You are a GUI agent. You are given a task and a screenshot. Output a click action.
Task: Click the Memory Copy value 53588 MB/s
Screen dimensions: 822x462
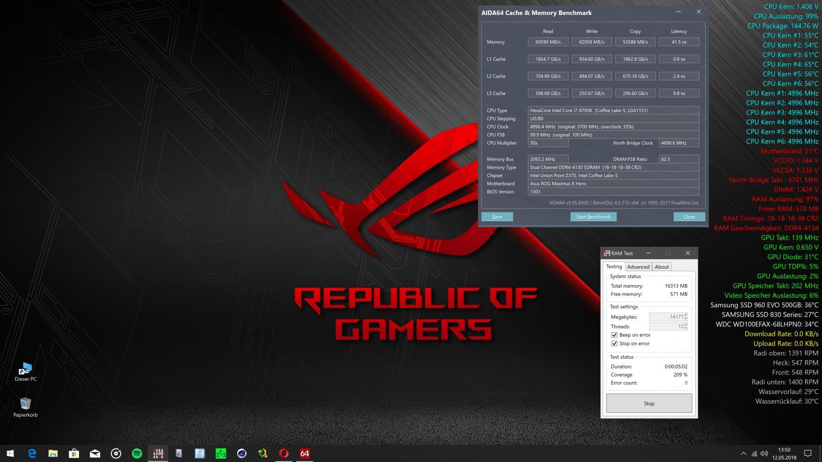tap(635, 42)
